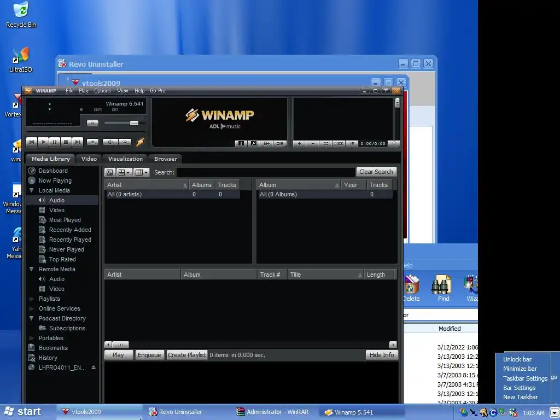This screenshot has height=420, width=560.
Task: Open the Windows start menu
Action: click(x=22, y=412)
